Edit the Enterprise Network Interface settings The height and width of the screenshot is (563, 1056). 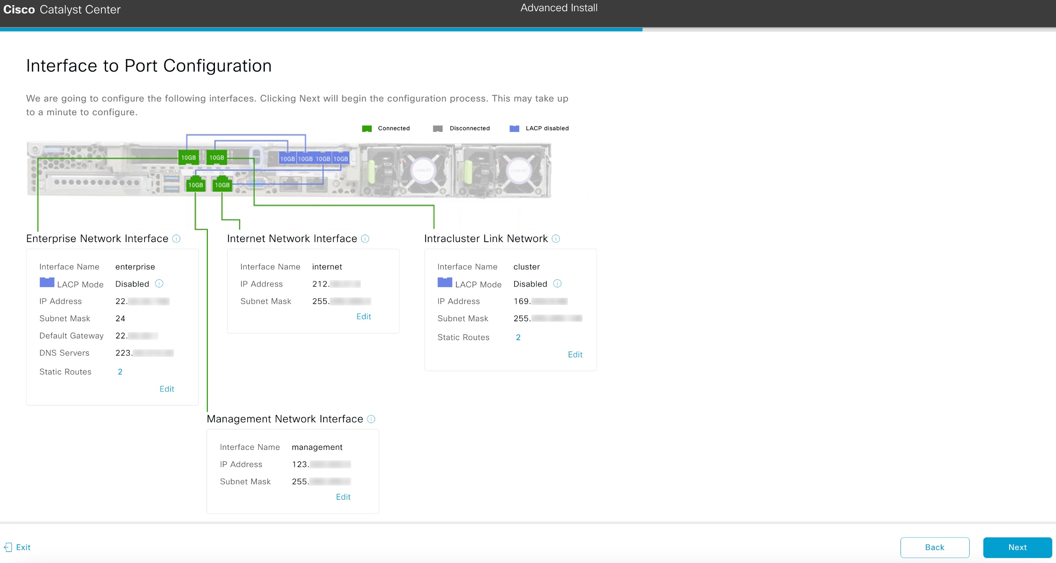(167, 389)
